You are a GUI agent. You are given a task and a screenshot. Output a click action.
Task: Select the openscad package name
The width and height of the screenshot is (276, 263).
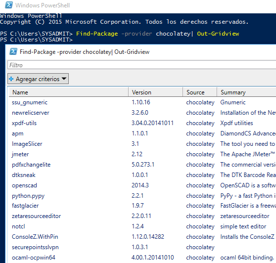point(24,185)
